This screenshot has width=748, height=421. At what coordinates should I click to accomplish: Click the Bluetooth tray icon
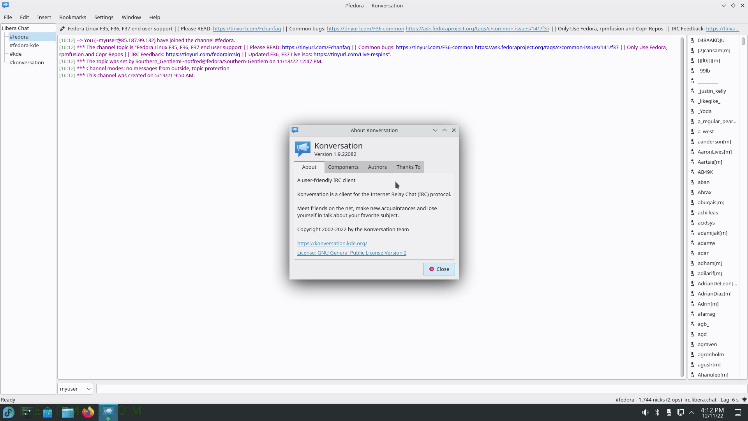(657, 412)
